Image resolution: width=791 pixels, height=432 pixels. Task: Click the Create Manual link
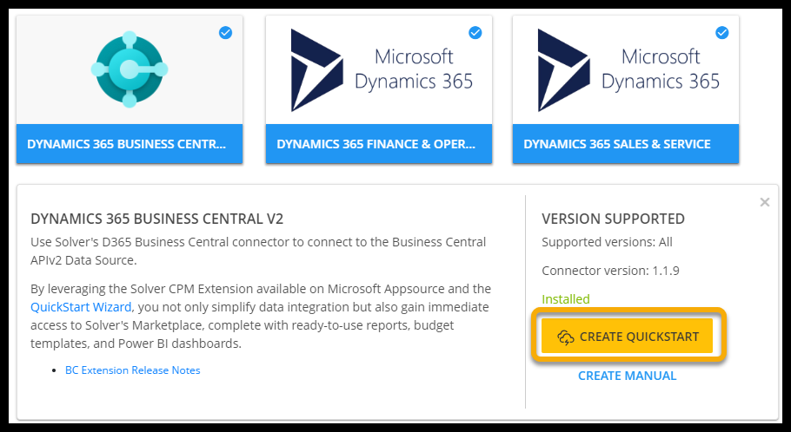point(627,376)
